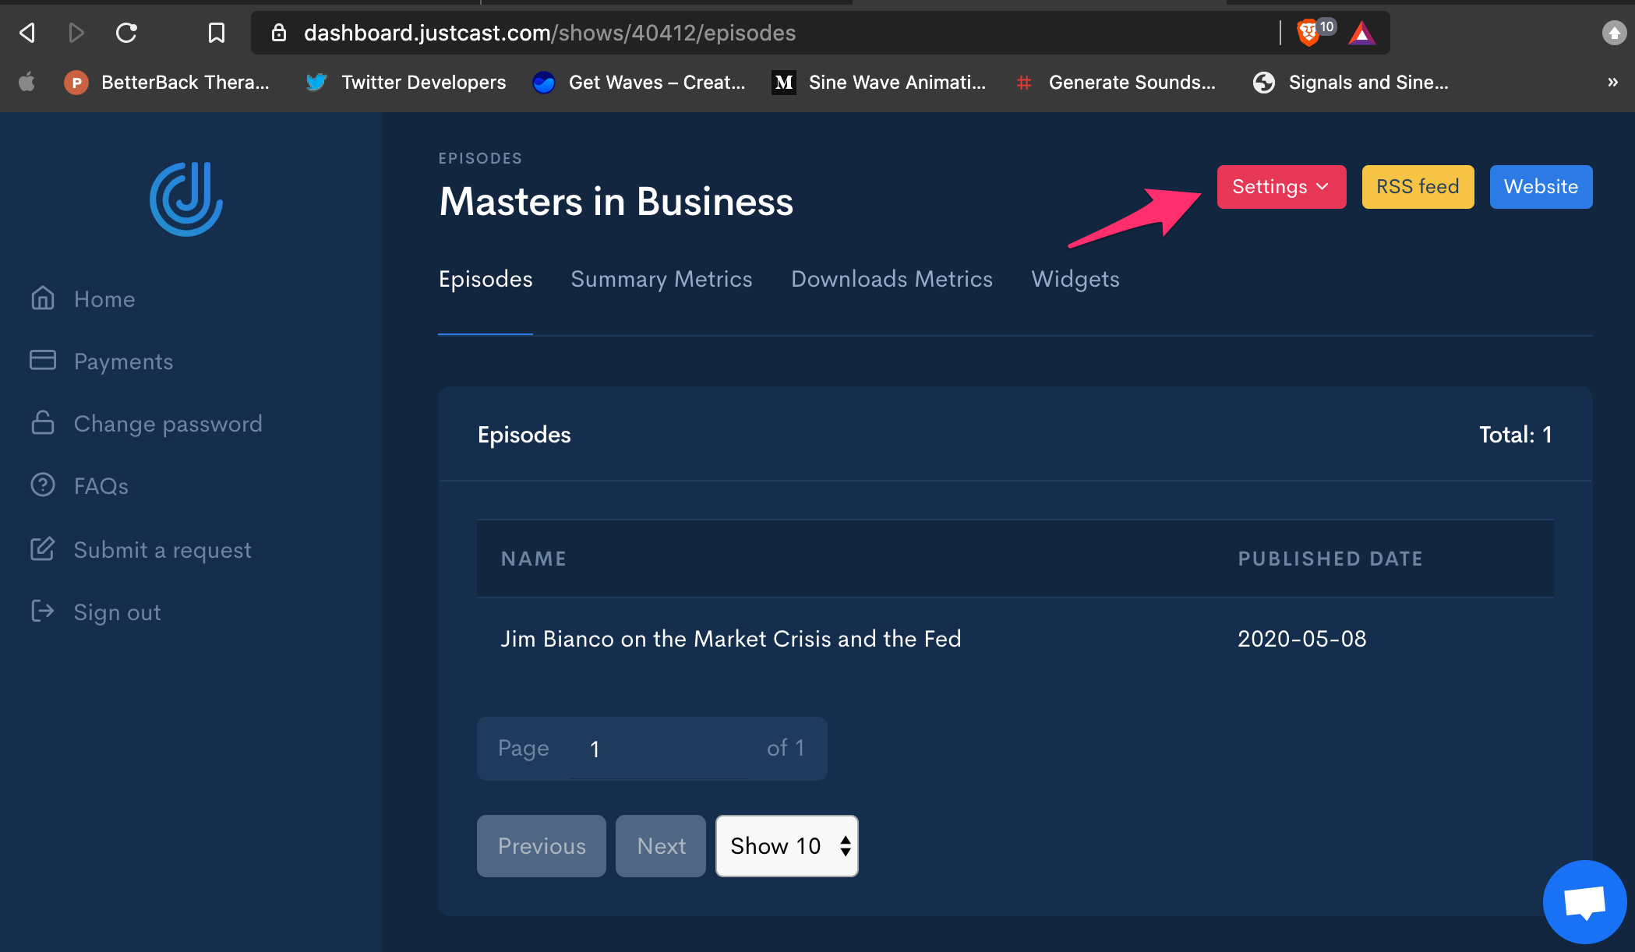Click the Sign out arrow icon

(x=43, y=611)
